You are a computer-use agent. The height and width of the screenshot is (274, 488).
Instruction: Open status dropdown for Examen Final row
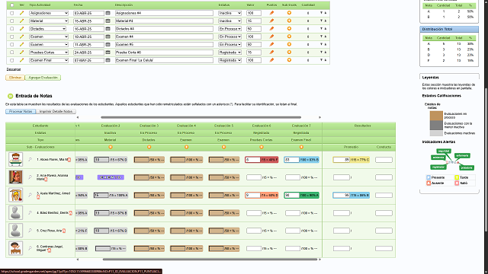coord(230,60)
